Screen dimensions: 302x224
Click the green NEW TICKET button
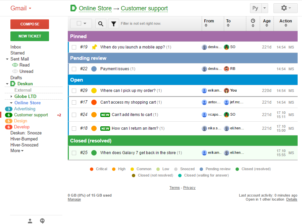tap(30, 36)
